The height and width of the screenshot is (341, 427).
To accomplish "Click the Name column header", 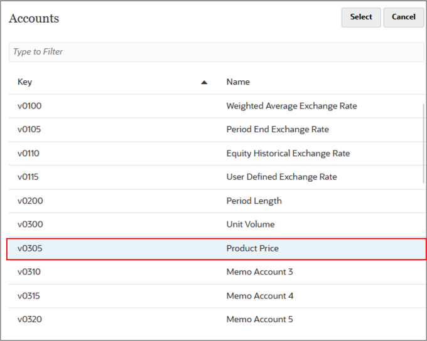I will (238, 82).
